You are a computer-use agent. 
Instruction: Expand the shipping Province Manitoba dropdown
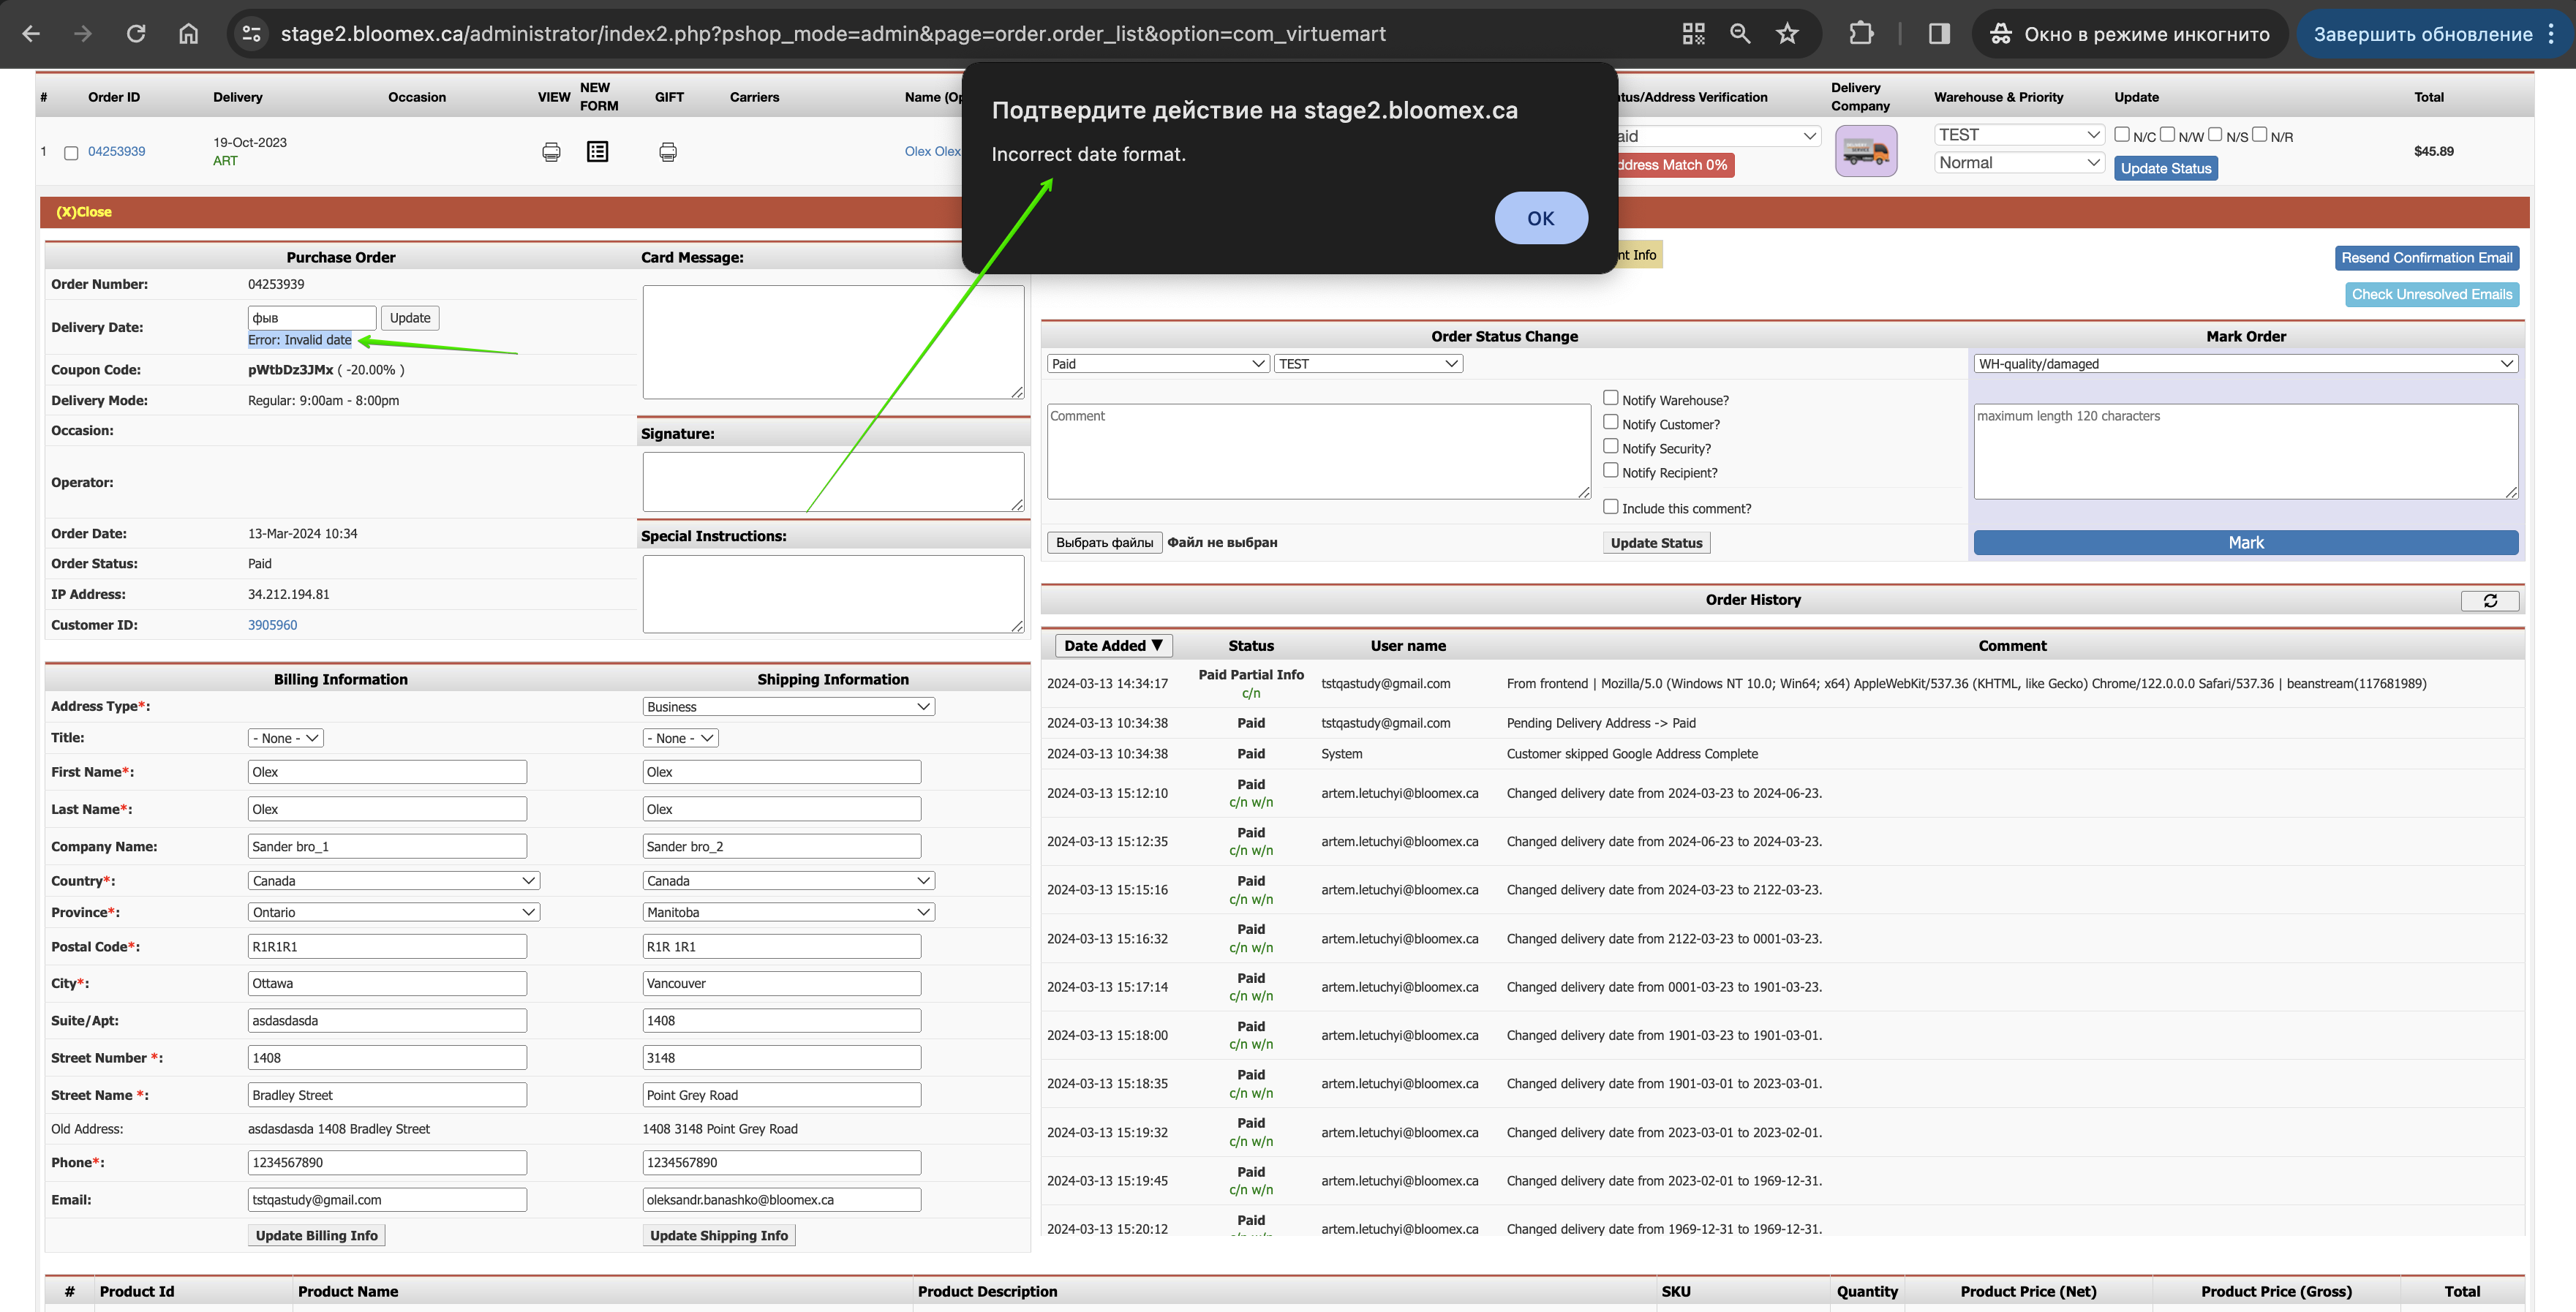788,912
